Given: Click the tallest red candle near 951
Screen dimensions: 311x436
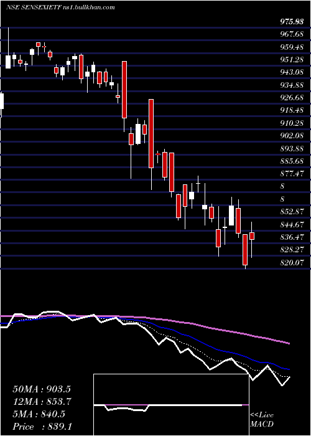Looking at the screenshot, I should click(124, 90).
